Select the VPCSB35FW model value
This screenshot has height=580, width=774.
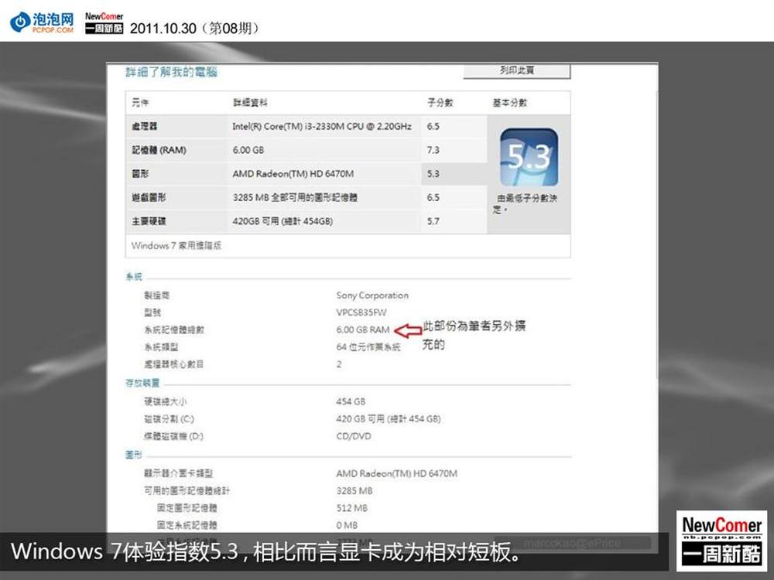click(361, 312)
